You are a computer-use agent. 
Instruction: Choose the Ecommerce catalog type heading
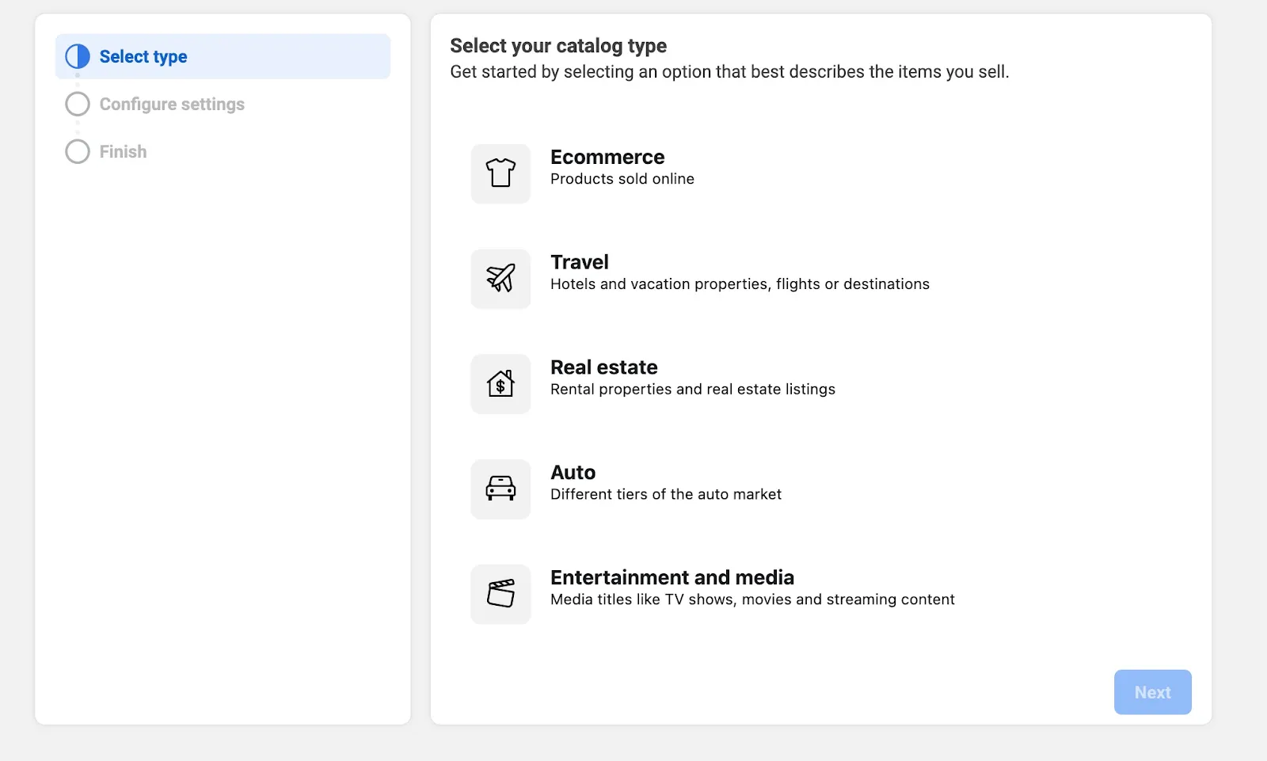point(607,157)
